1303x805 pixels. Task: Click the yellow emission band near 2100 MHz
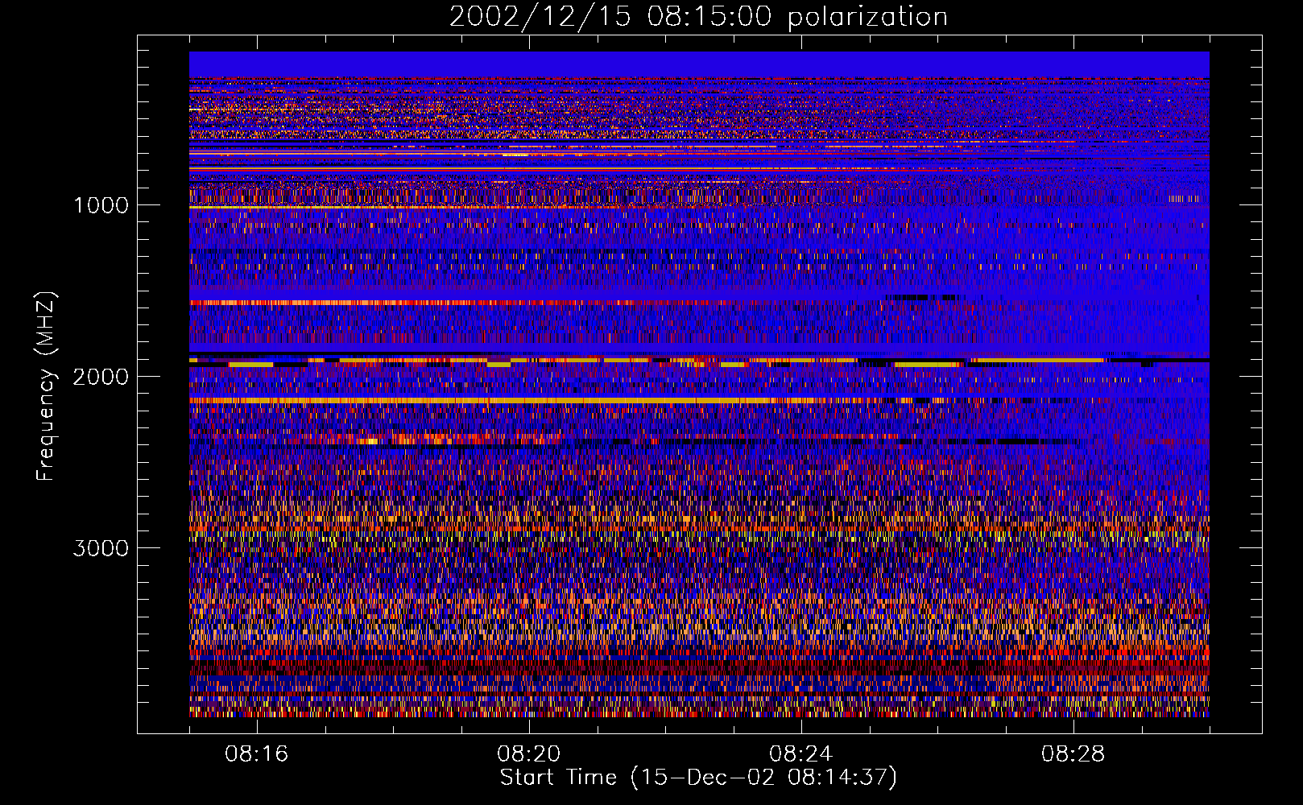(x=515, y=400)
